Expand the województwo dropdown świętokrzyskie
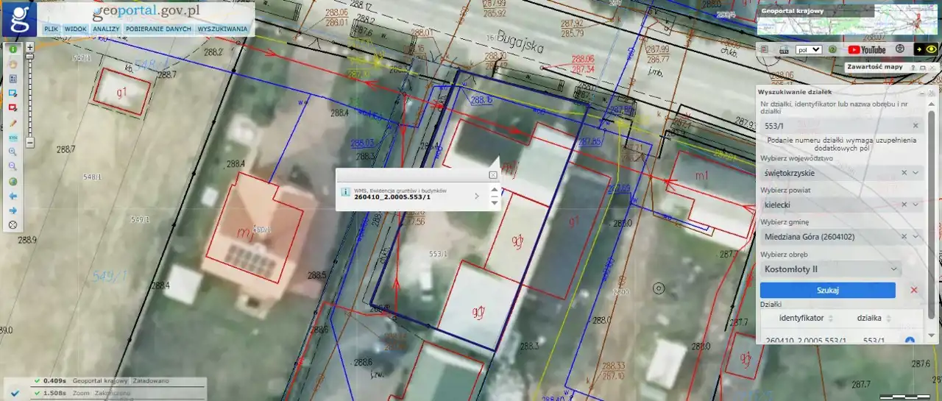 (x=916, y=173)
